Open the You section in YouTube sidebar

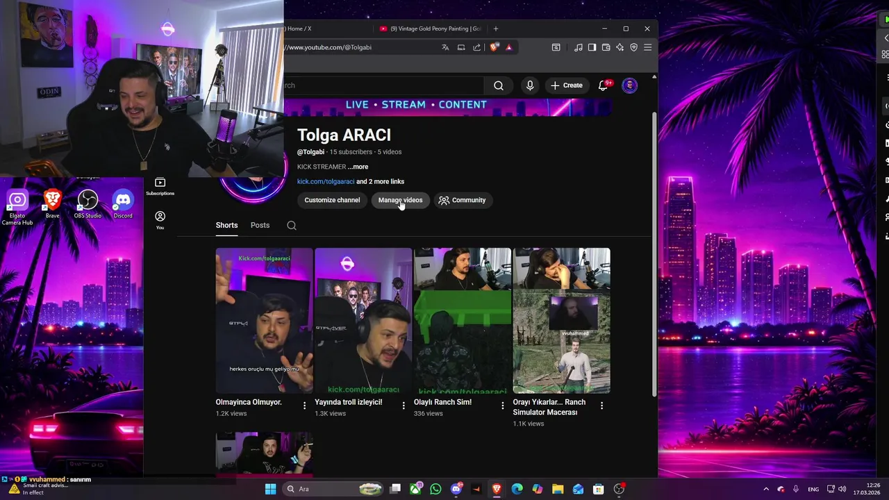[160, 220]
